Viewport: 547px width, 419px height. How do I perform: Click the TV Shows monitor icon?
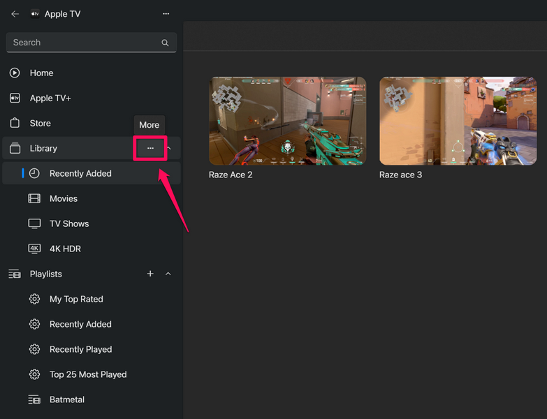pyautogui.click(x=34, y=223)
